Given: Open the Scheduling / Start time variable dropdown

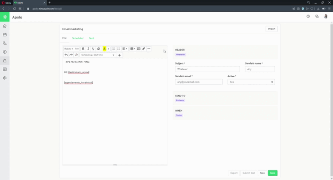Looking at the screenshot, I should click(98, 55).
